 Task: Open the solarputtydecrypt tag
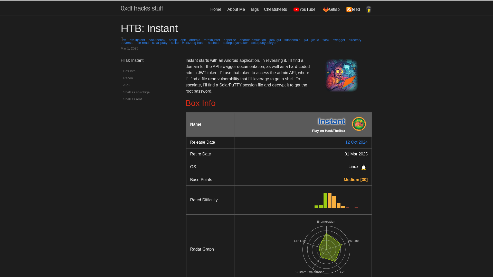pos(264,43)
